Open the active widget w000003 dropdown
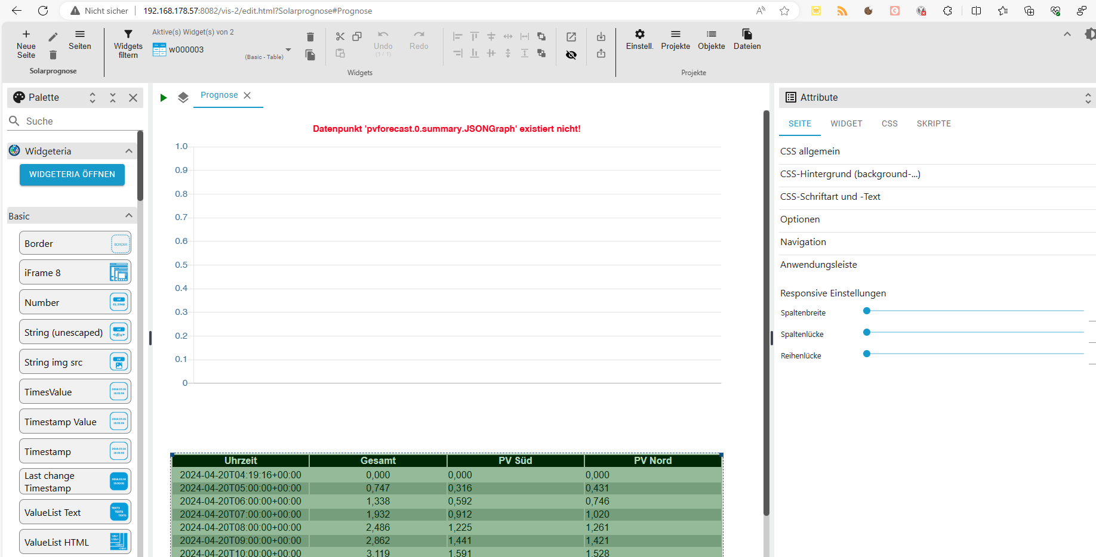Viewport: 1096px width, 557px height. pyautogui.click(x=222, y=49)
